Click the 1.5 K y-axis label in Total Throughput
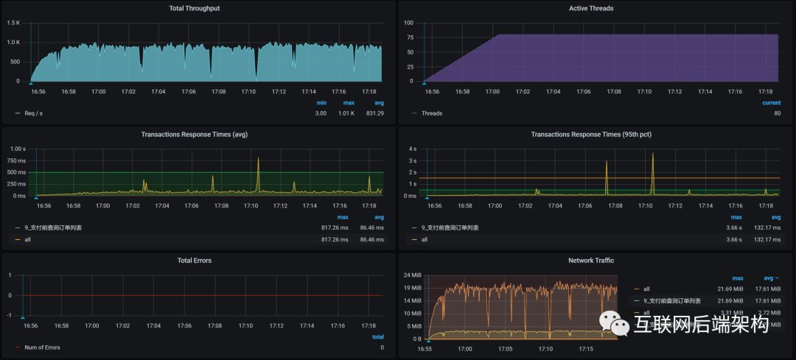Image resolution: width=796 pixels, height=360 pixels. tap(13, 23)
